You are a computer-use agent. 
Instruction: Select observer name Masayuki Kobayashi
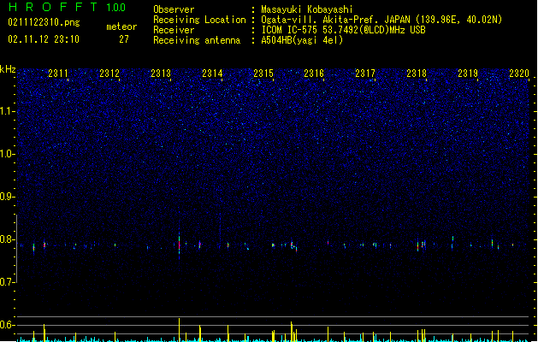coord(307,9)
